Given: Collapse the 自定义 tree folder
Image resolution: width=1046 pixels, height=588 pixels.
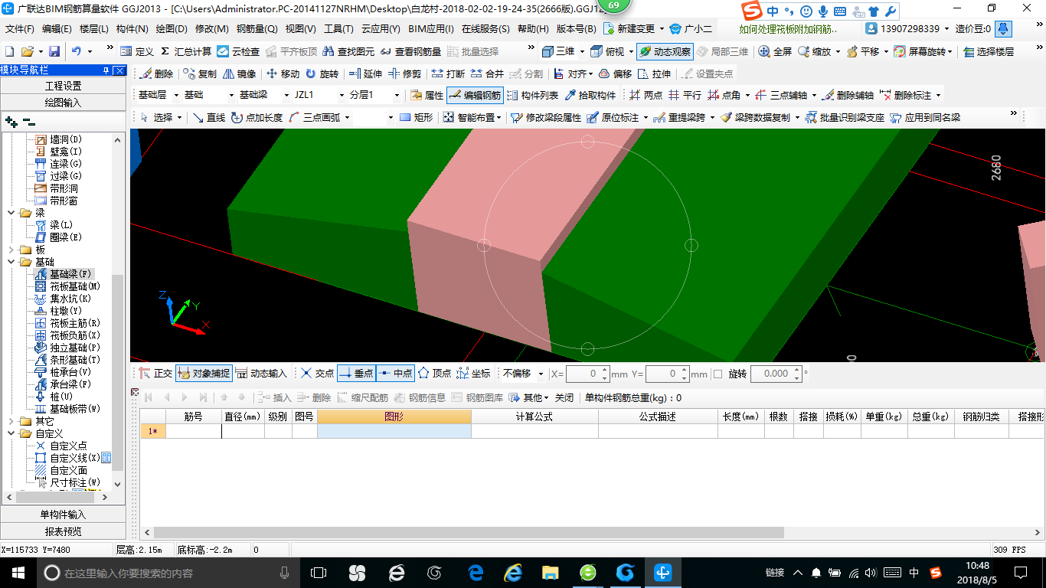Looking at the screenshot, I should (x=11, y=433).
